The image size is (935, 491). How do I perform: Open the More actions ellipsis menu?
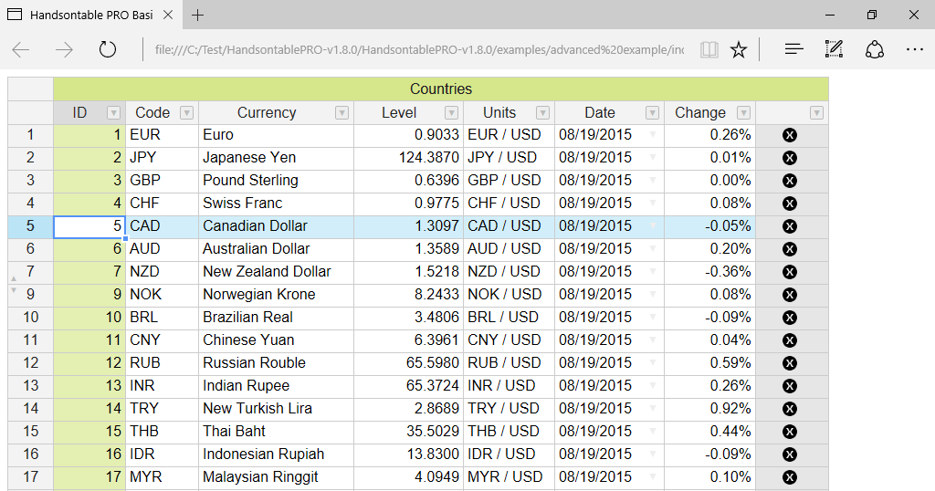point(915,49)
